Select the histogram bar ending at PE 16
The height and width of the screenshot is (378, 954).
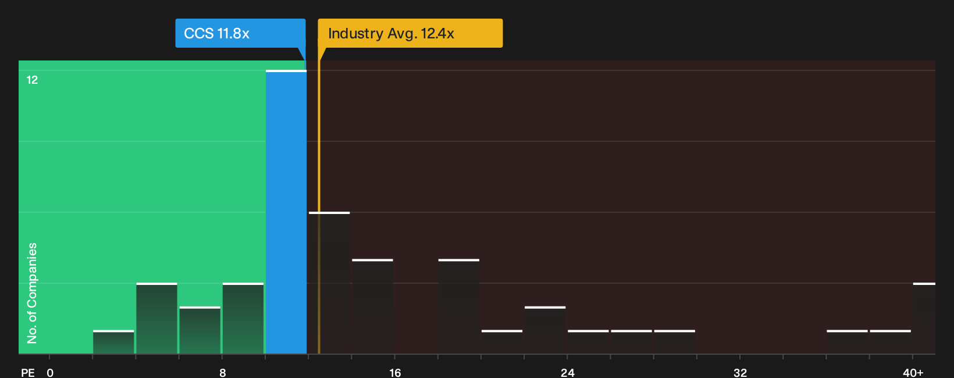point(372,306)
